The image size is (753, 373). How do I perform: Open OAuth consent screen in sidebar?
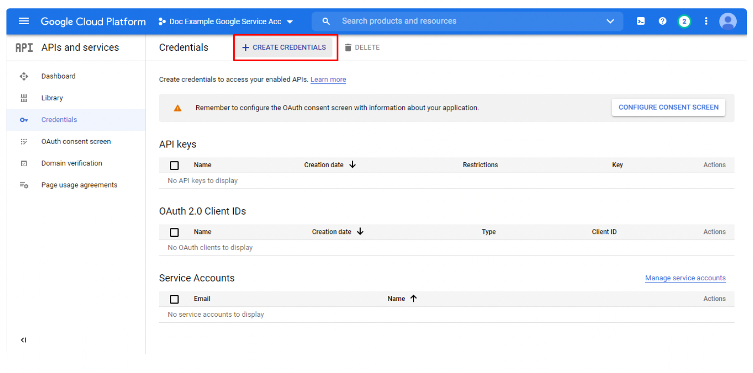pyautogui.click(x=76, y=141)
